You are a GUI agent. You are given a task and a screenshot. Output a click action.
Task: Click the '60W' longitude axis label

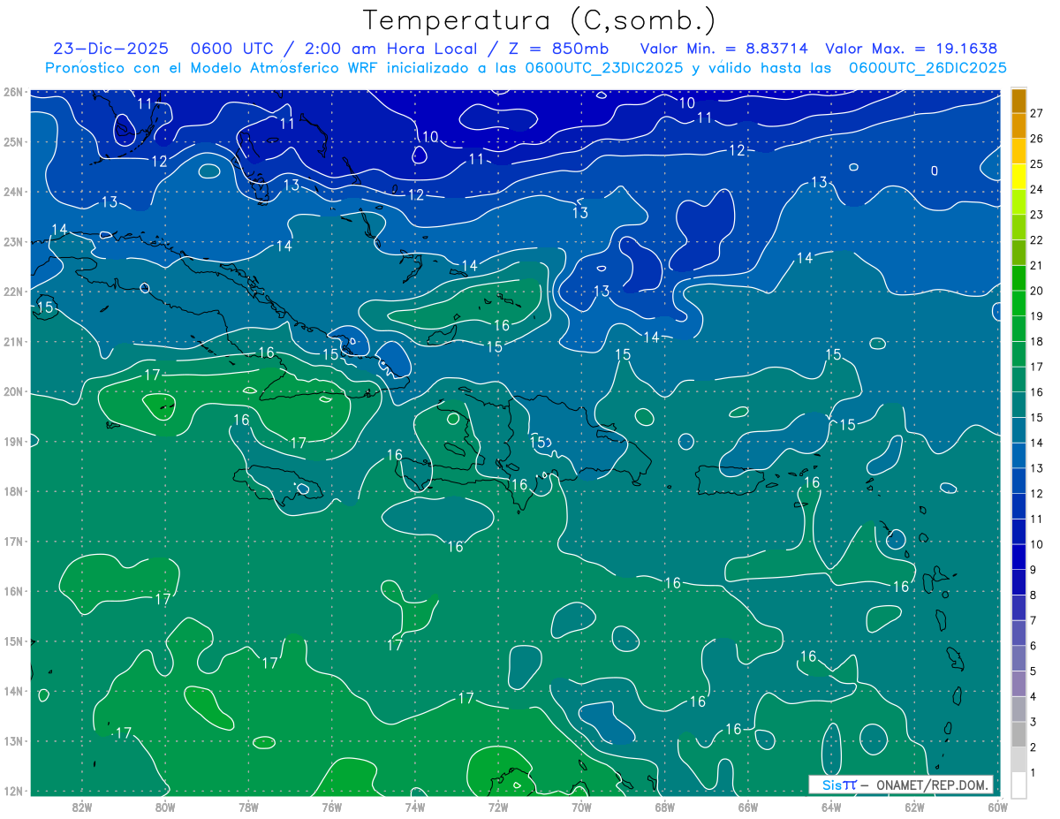coord(996,807)
